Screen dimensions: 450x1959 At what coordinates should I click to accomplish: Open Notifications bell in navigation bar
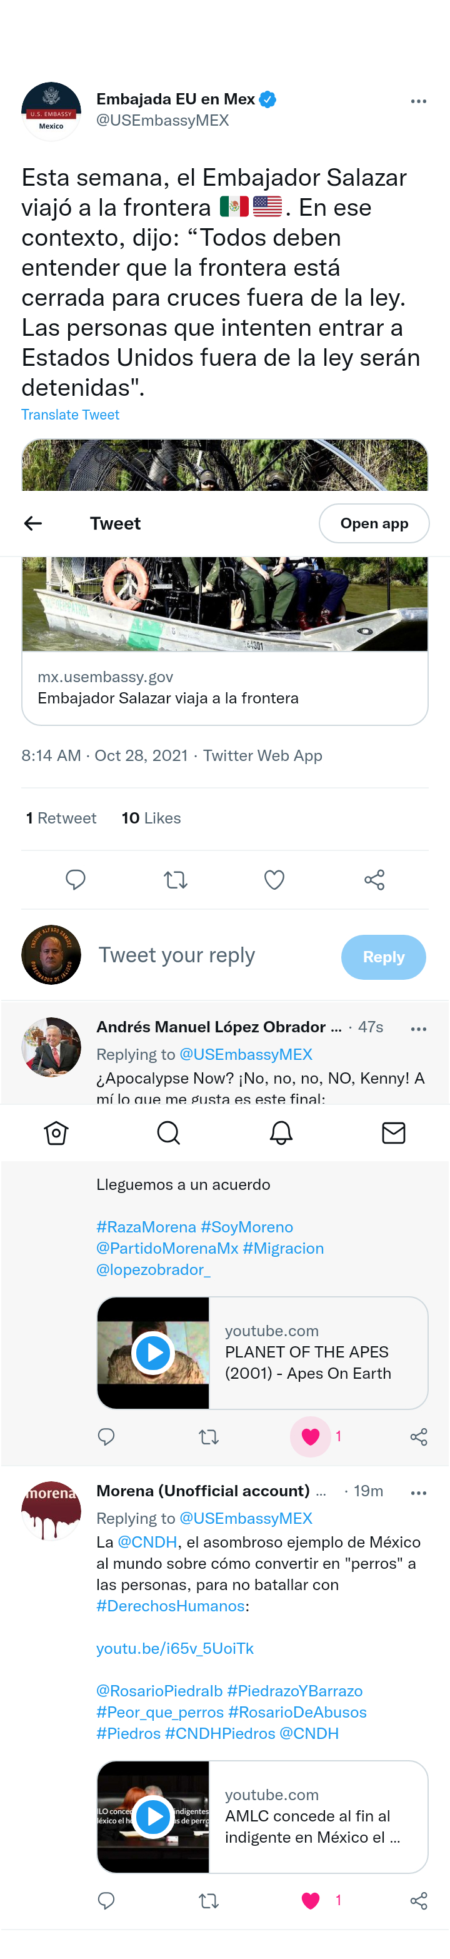tap(281, 1133)
